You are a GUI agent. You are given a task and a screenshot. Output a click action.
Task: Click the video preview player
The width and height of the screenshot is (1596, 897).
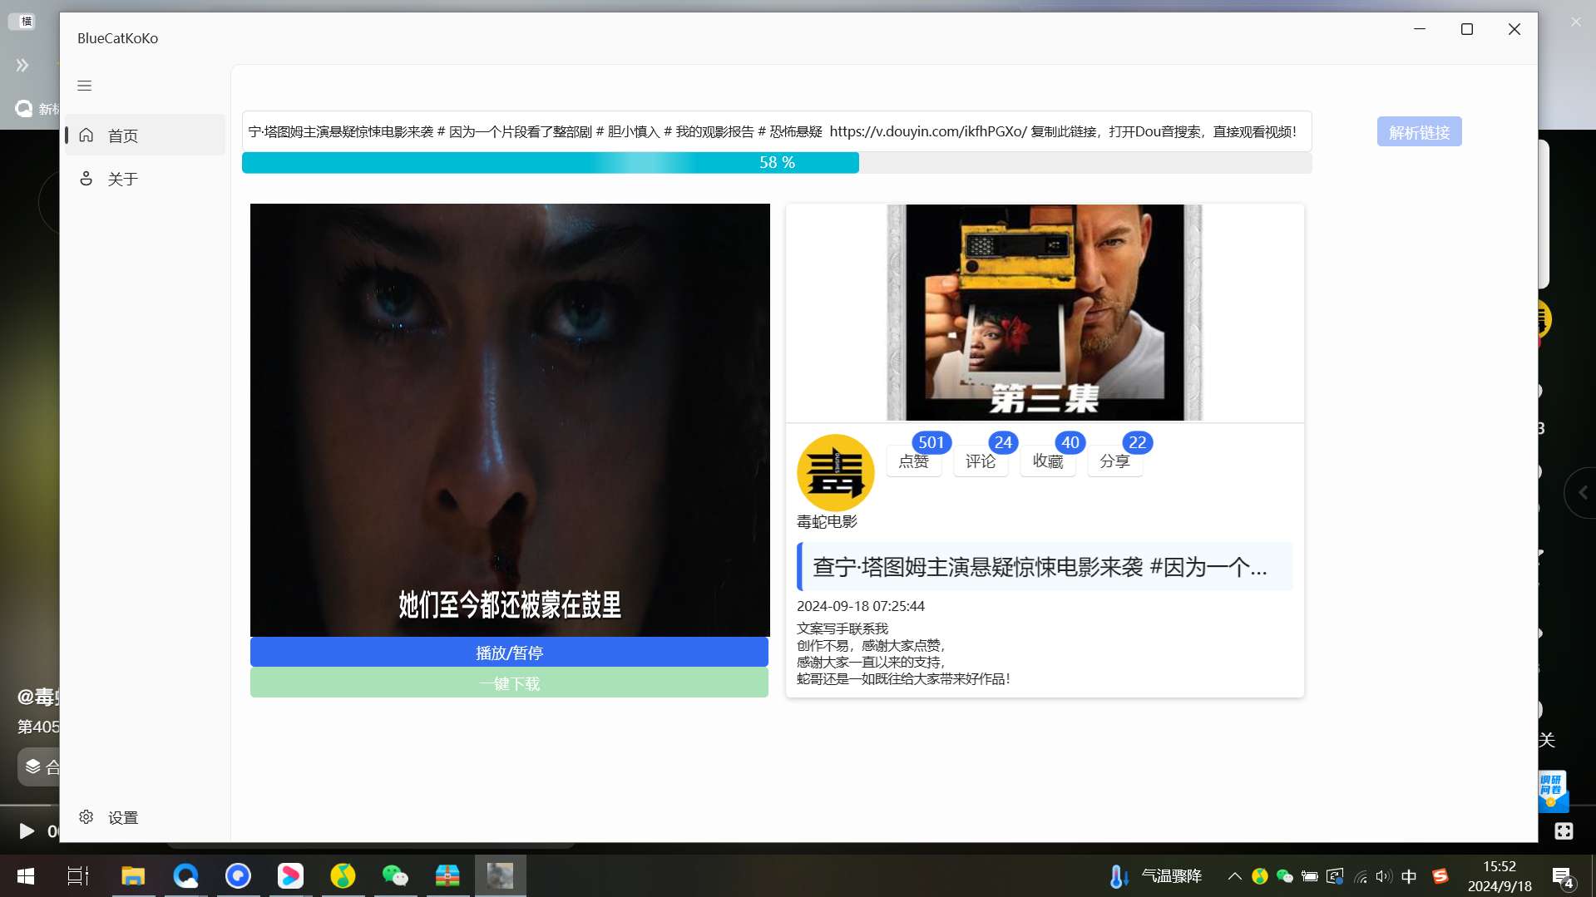click(x=510, y=420)
